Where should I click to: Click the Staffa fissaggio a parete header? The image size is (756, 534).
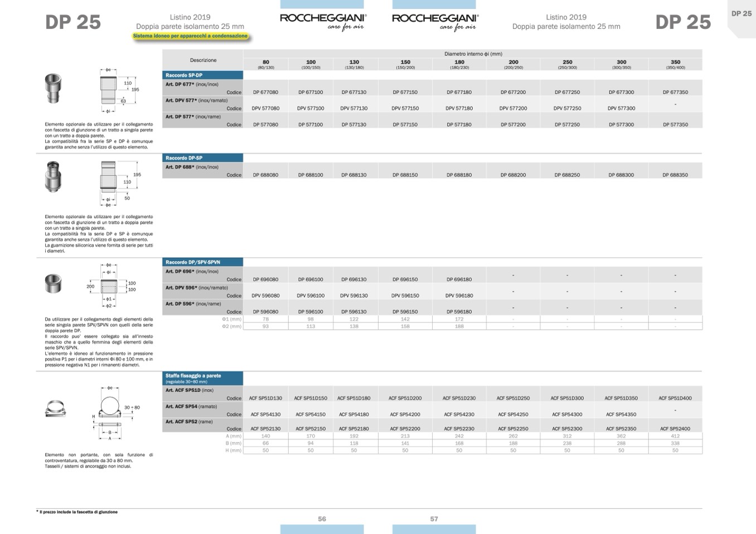(x=202, y=378)
